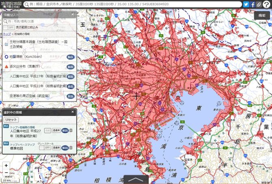Viewport: 272px width, 184px height.
Task: Zoom in the map with plus button
Action: pyautogui.click(x=6, y=165)
